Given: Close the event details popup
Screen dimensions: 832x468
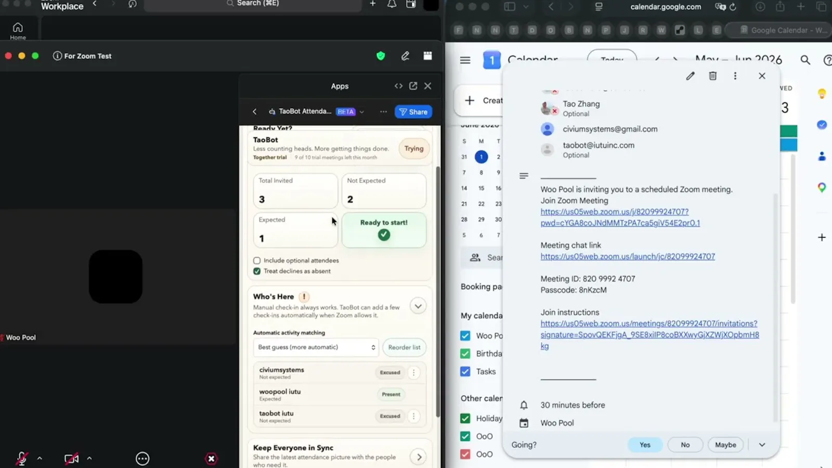Looking at the screenshot, I should [x=762, y=76].
